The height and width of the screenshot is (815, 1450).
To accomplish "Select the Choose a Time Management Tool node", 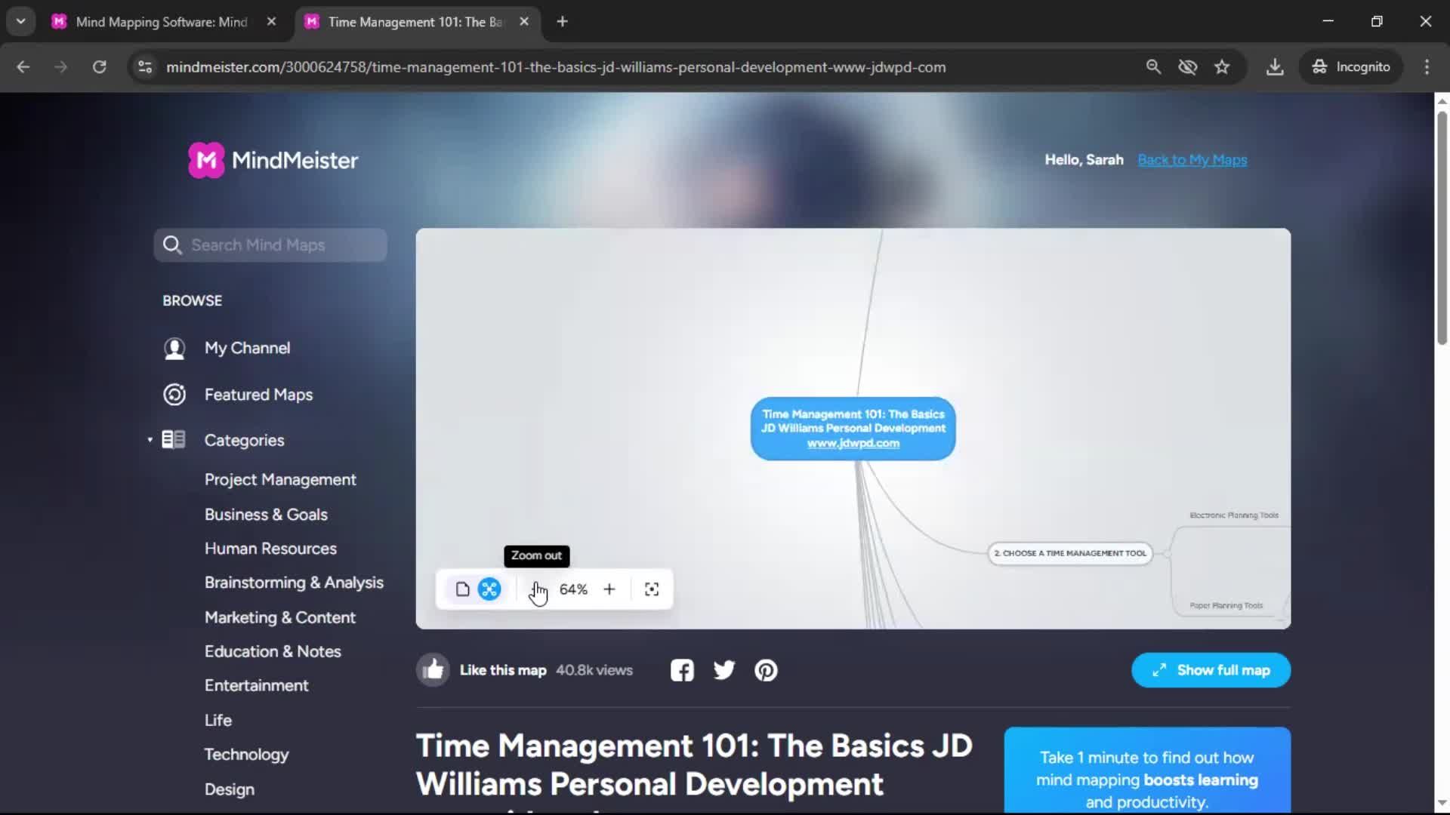I will (1070, 553).
